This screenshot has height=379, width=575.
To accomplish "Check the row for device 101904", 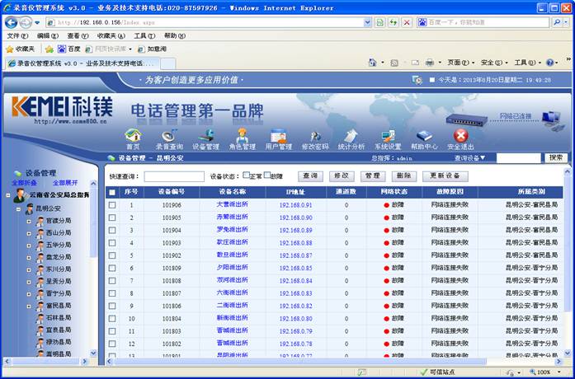I will point(112,231).
